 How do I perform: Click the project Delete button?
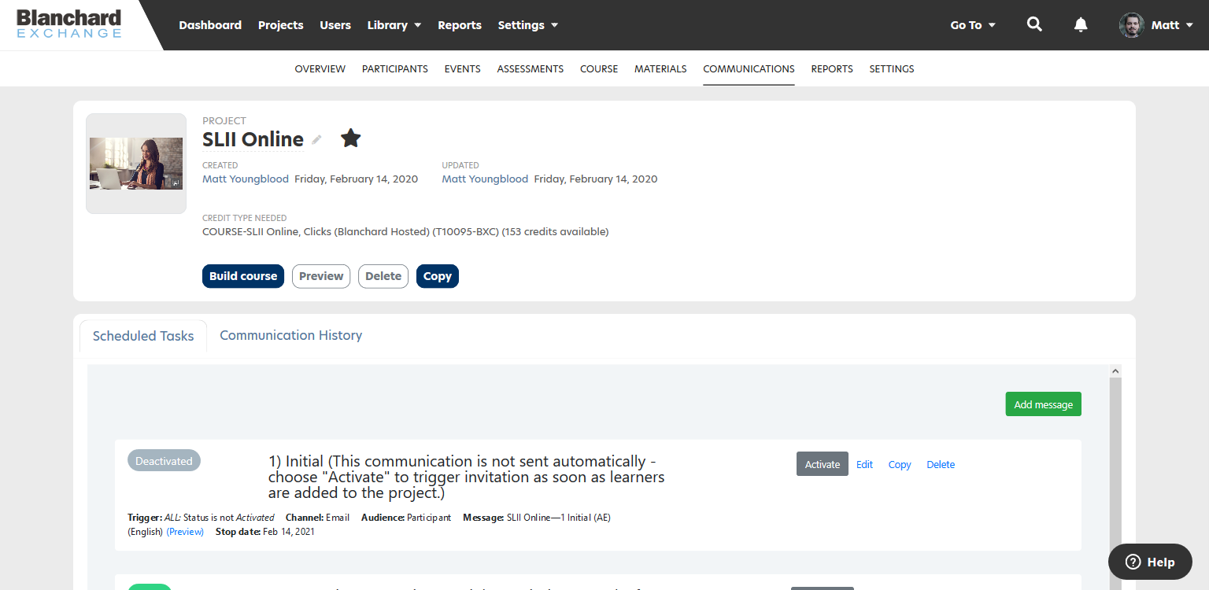383,276
